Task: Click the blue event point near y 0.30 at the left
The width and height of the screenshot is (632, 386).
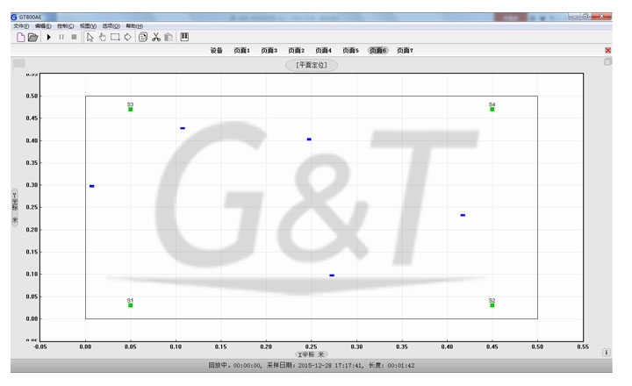Action: [x=92, y=186]
